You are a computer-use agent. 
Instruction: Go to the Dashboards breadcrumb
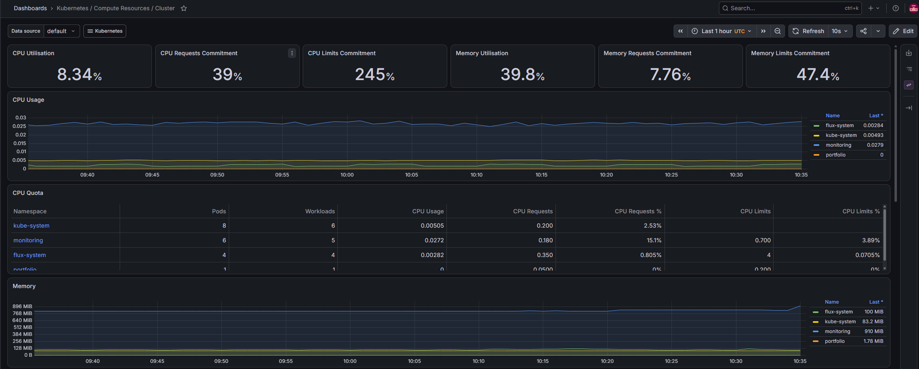pyautogui.click(x=30, y=8)
